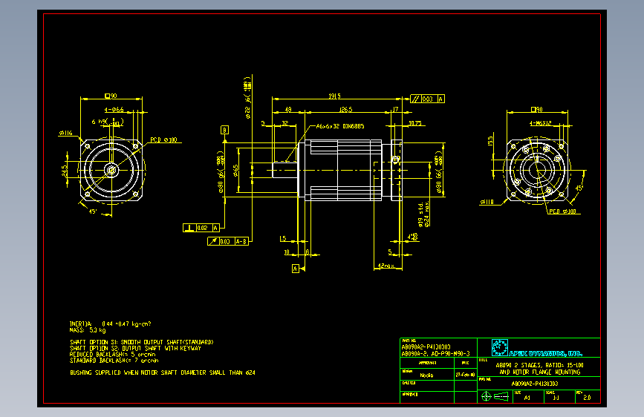This screenshot has height=417, width=644.
Task: Select the parallelism tolerance frame 0.03 A
Action: coord(428,99)
